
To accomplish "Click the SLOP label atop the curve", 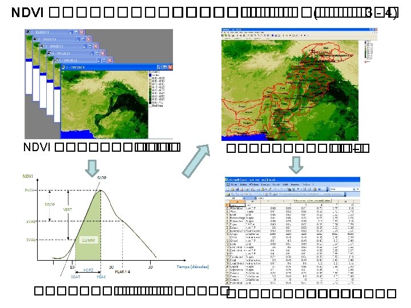I will pos(102,177).
